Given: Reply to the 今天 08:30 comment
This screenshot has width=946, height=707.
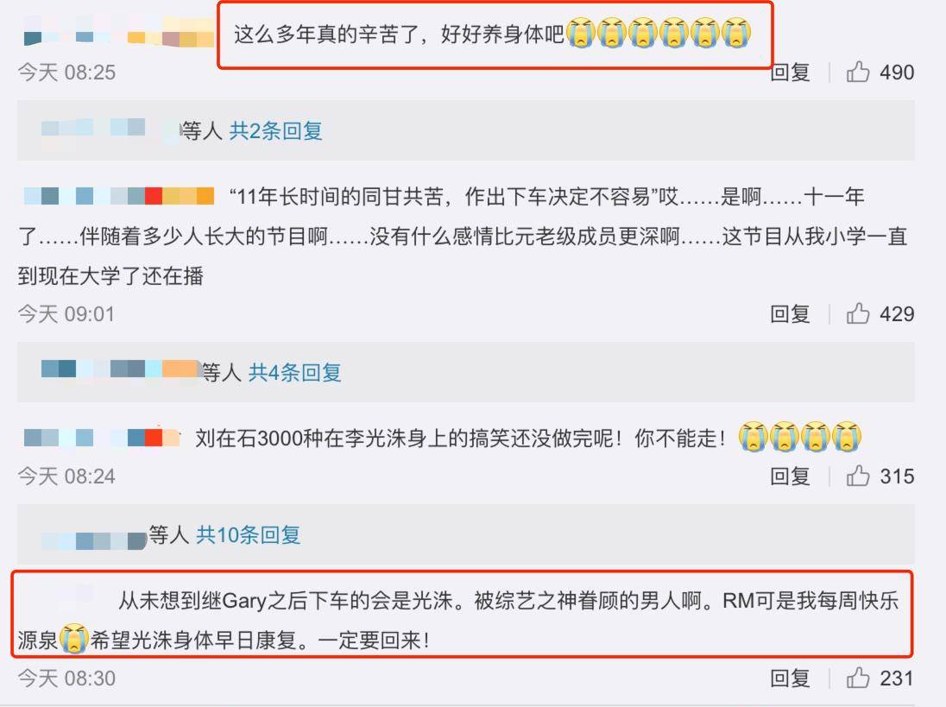Looking at the screenshot, I should [790, 678].
